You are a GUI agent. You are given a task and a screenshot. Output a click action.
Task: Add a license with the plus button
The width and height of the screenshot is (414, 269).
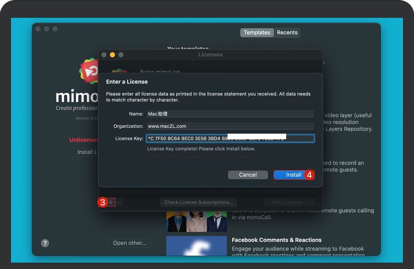click(111, 202)
